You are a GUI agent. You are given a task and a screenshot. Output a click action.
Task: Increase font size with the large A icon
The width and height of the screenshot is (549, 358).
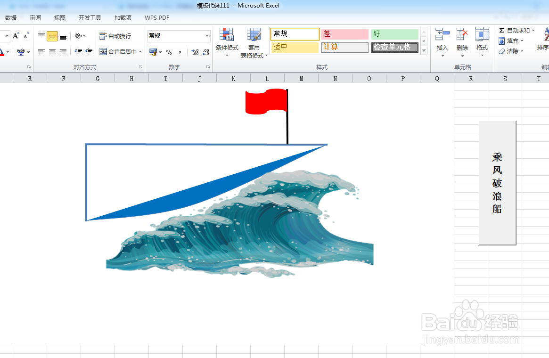coord(16,36)
